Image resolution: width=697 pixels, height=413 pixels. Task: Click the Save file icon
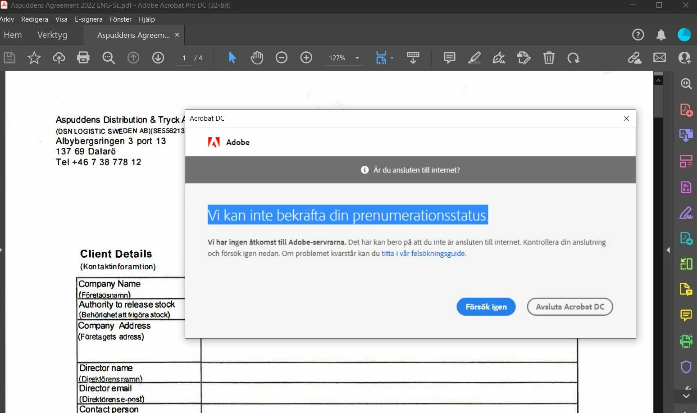(x=9, y=58)
